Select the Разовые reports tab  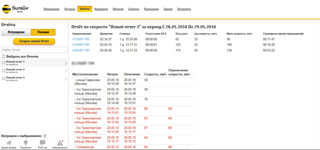coord(43,32)
